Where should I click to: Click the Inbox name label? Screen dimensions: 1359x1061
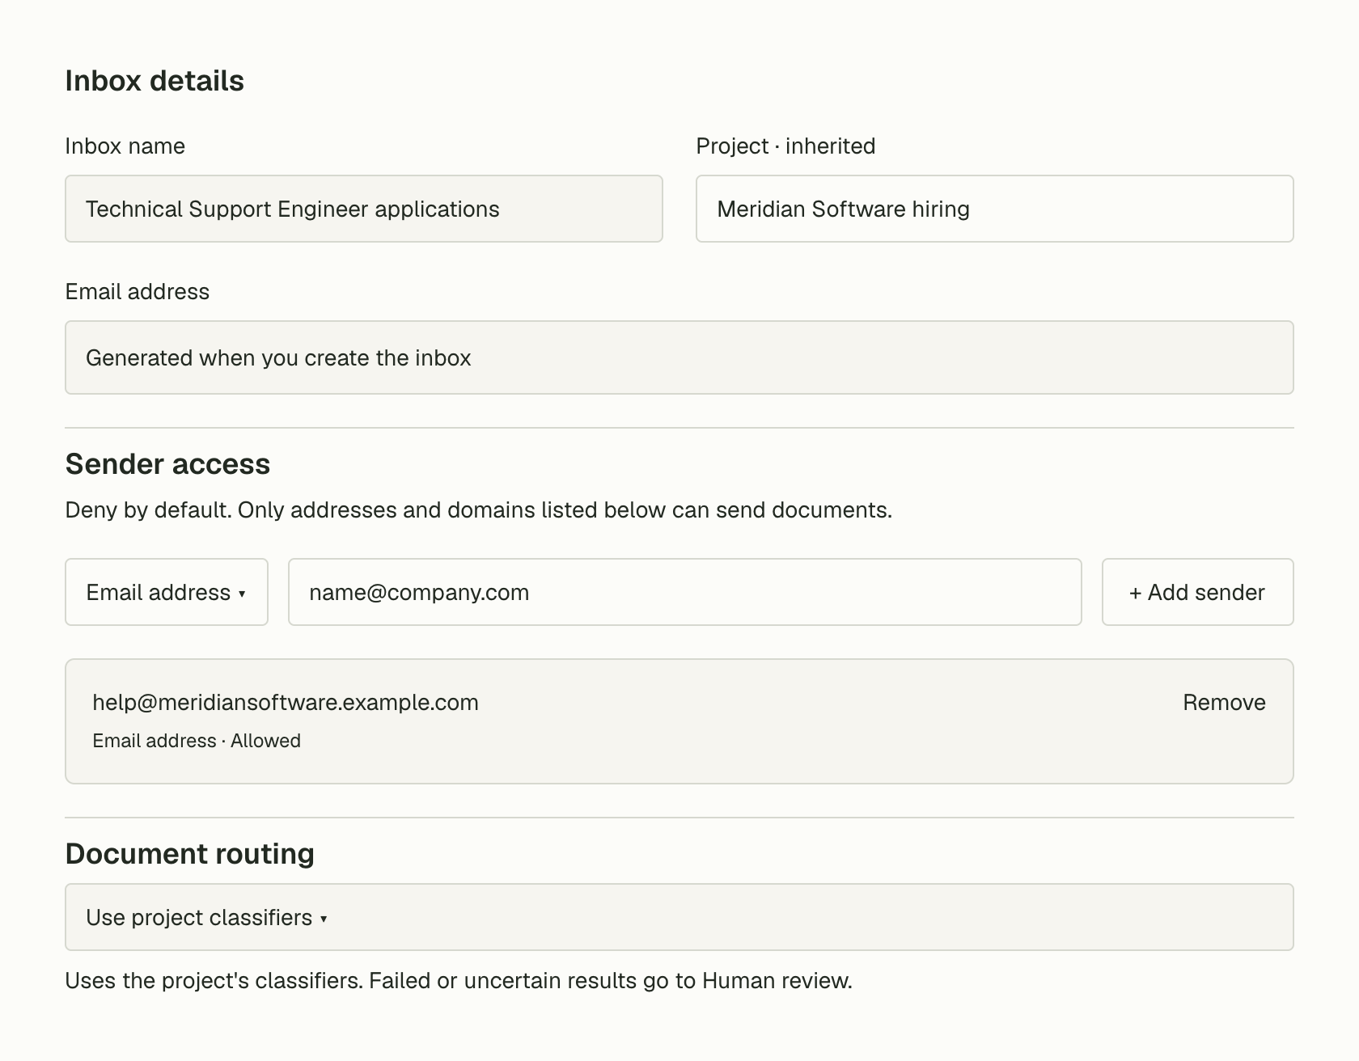[125, 146]
